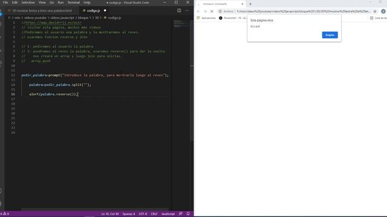The width and height of the screenshot is (387, 217).
Task: Open the Aplicaciones bookmarks shortcut
Action: point(206,18)
